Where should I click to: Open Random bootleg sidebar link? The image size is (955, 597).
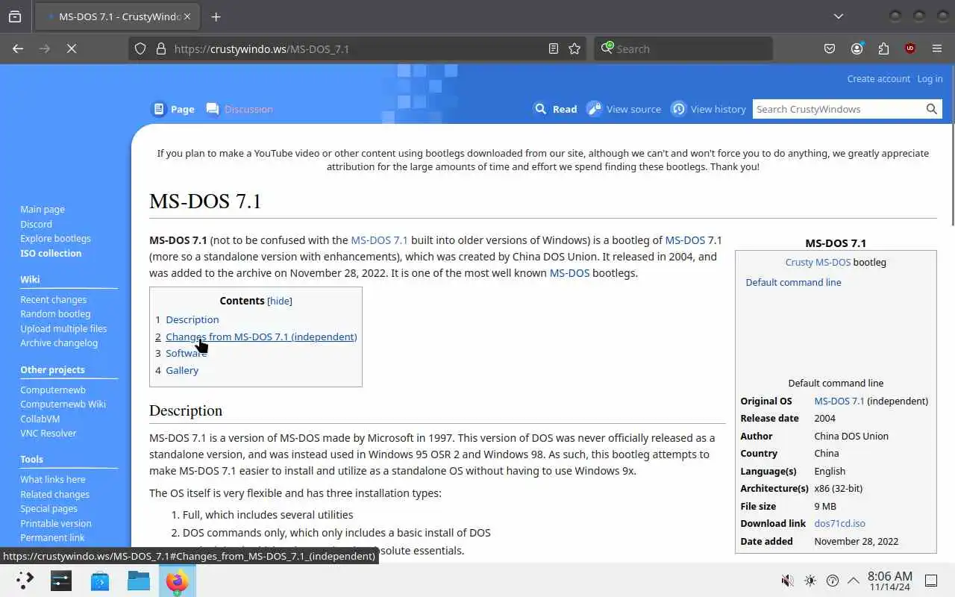pos(55,314)
